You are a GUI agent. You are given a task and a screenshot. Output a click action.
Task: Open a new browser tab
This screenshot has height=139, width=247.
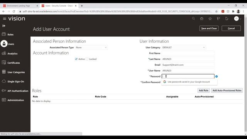[82, 6]
